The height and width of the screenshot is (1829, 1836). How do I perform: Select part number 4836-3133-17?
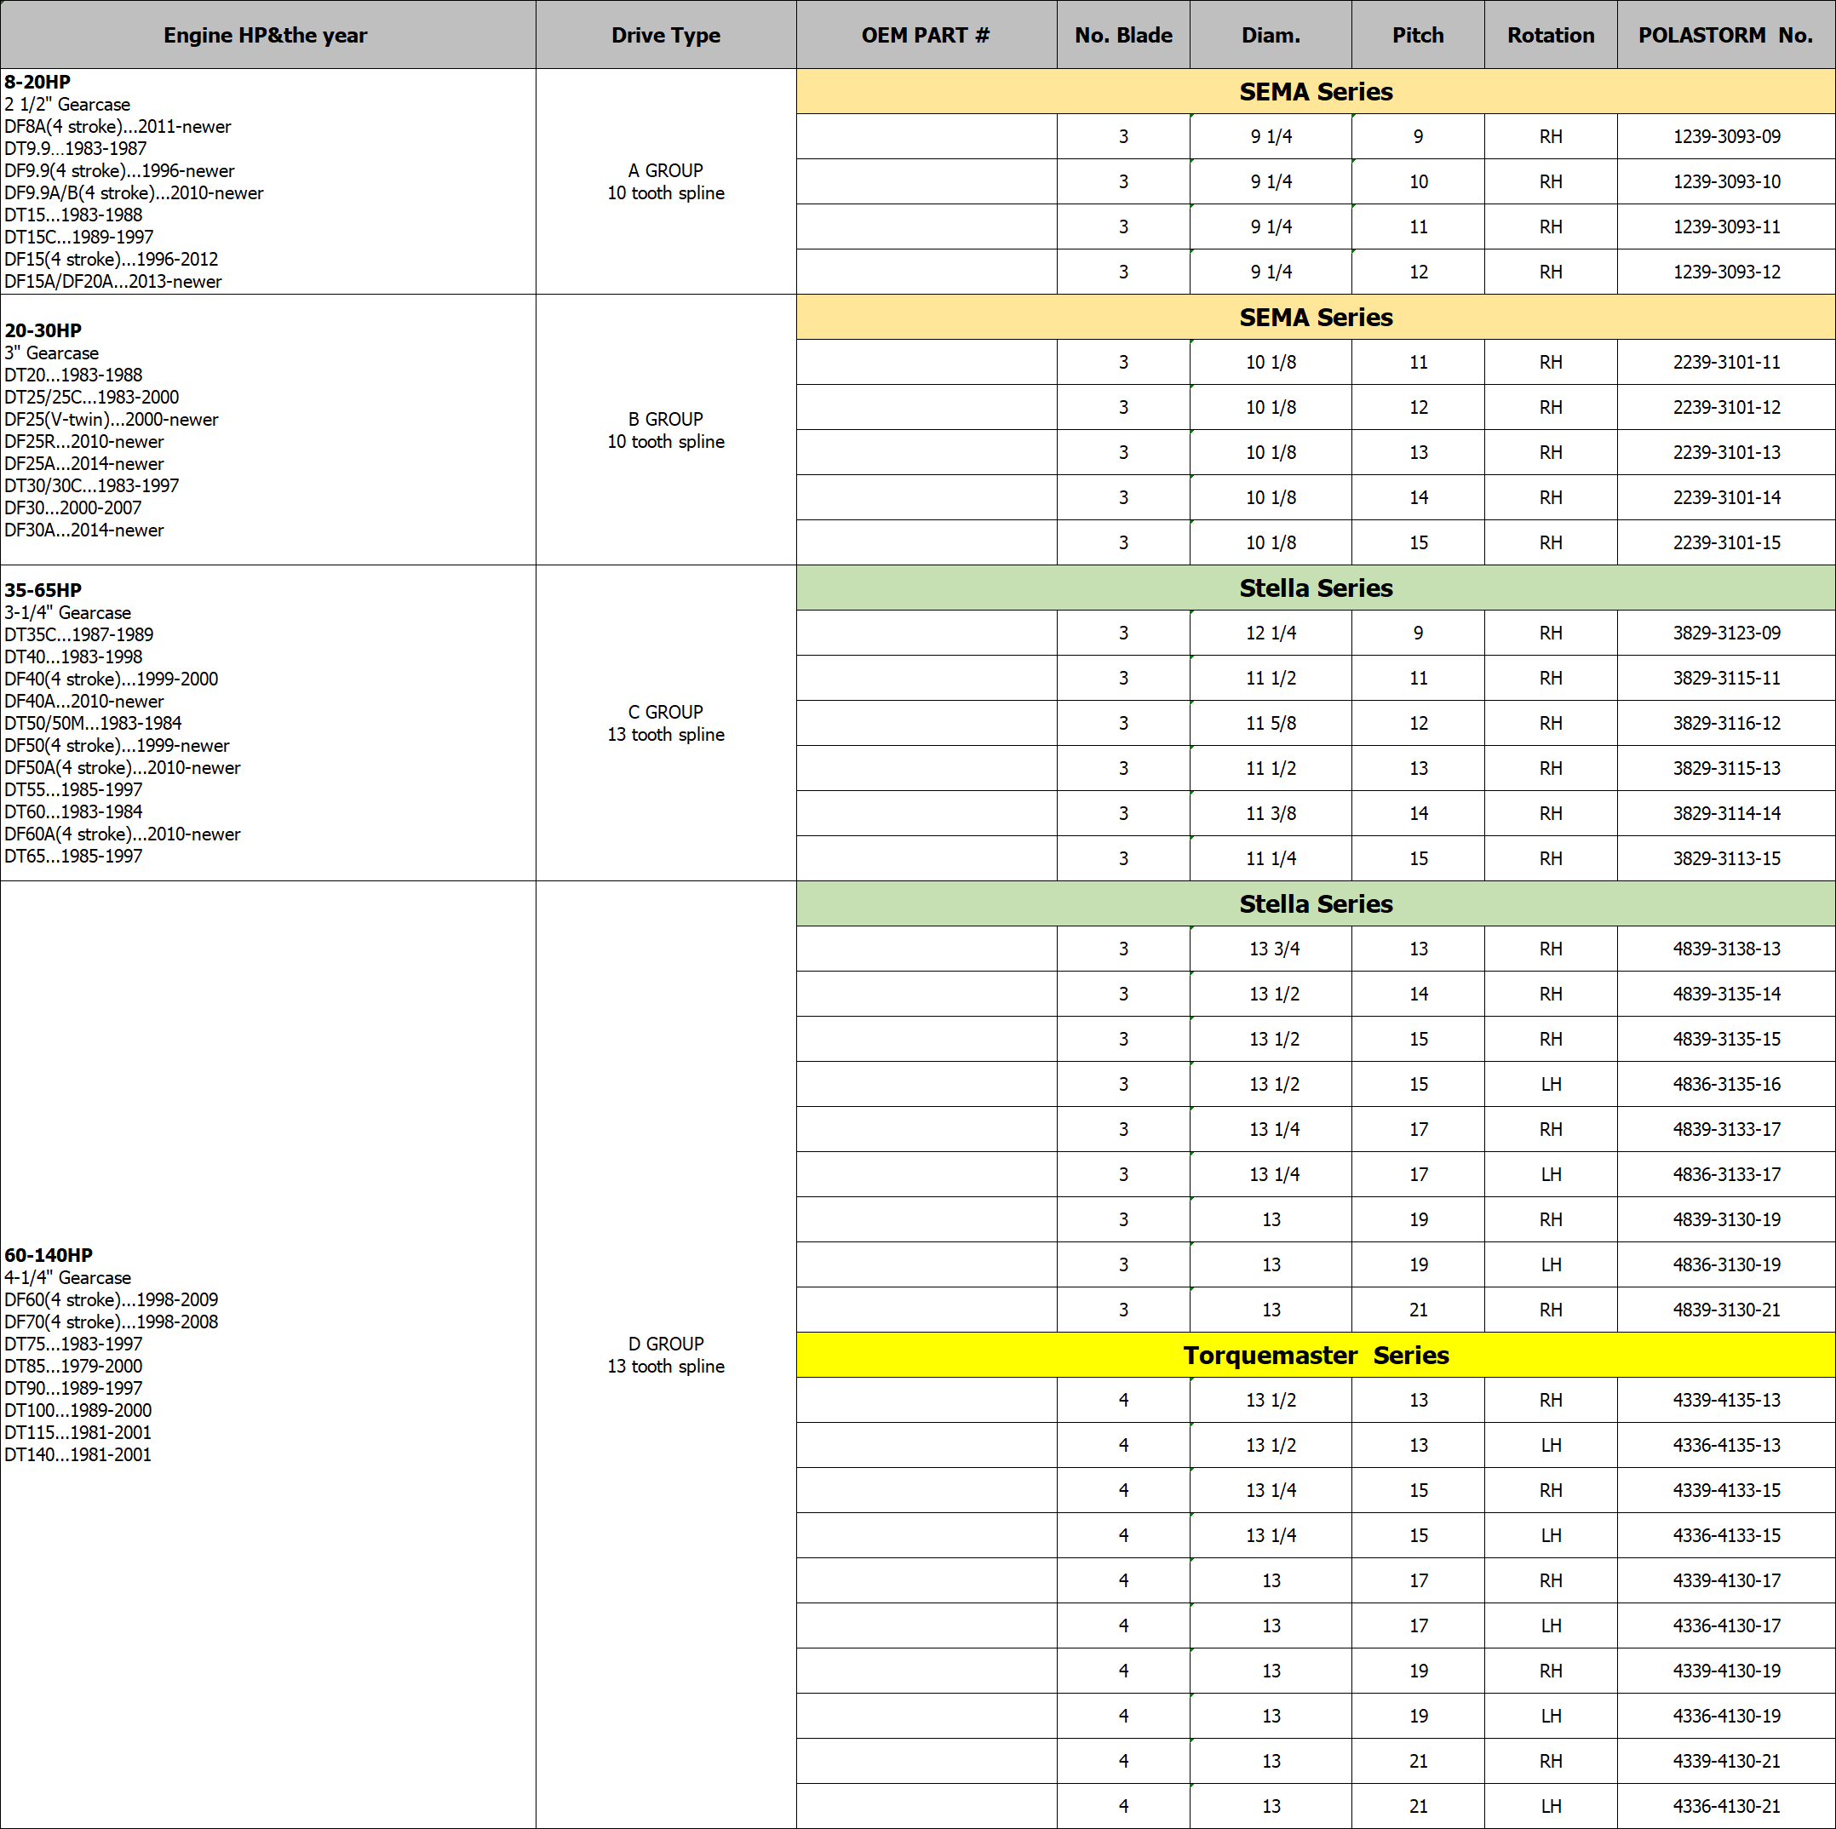[x=1727, y=1174]
